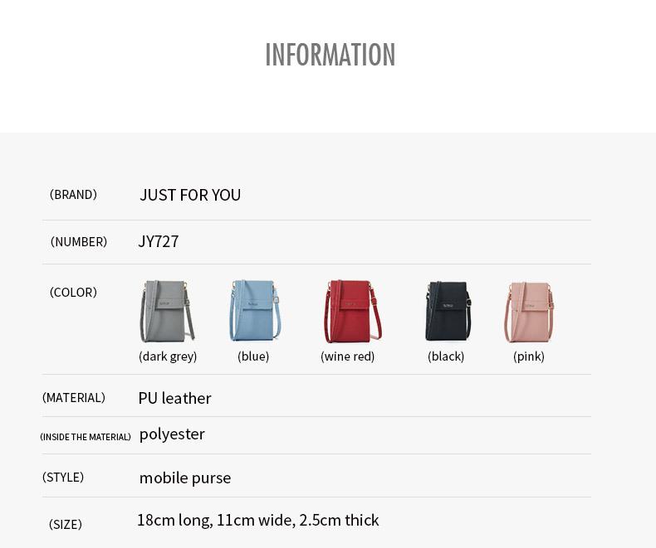
Task: Select the pink purse image
Action: (529, 313)
